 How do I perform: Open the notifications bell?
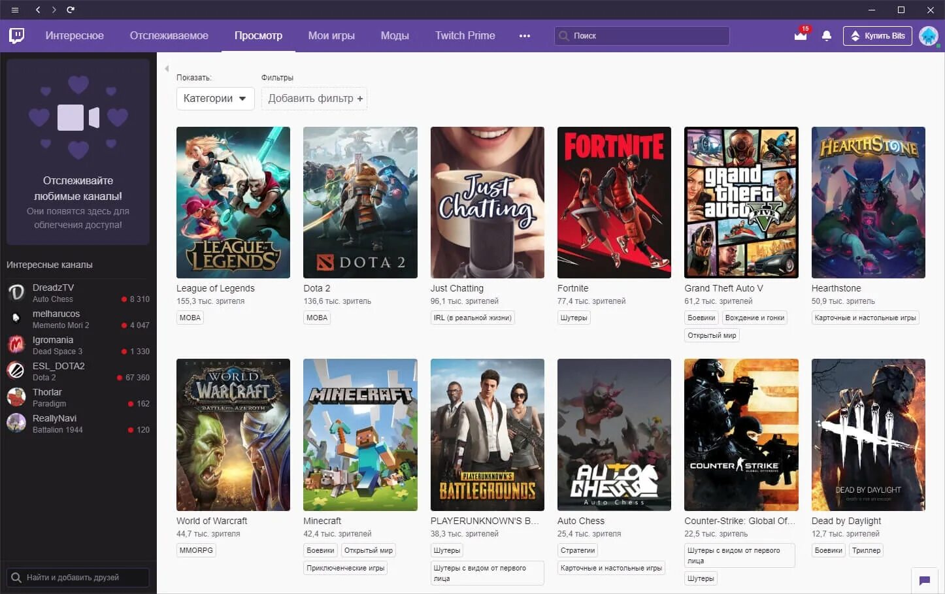pyautogui.click(x=827, y=36)
